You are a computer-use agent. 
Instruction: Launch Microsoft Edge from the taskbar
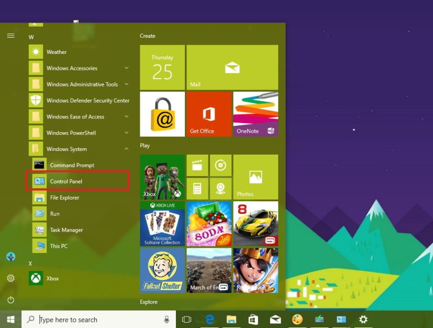coord(210,320)
